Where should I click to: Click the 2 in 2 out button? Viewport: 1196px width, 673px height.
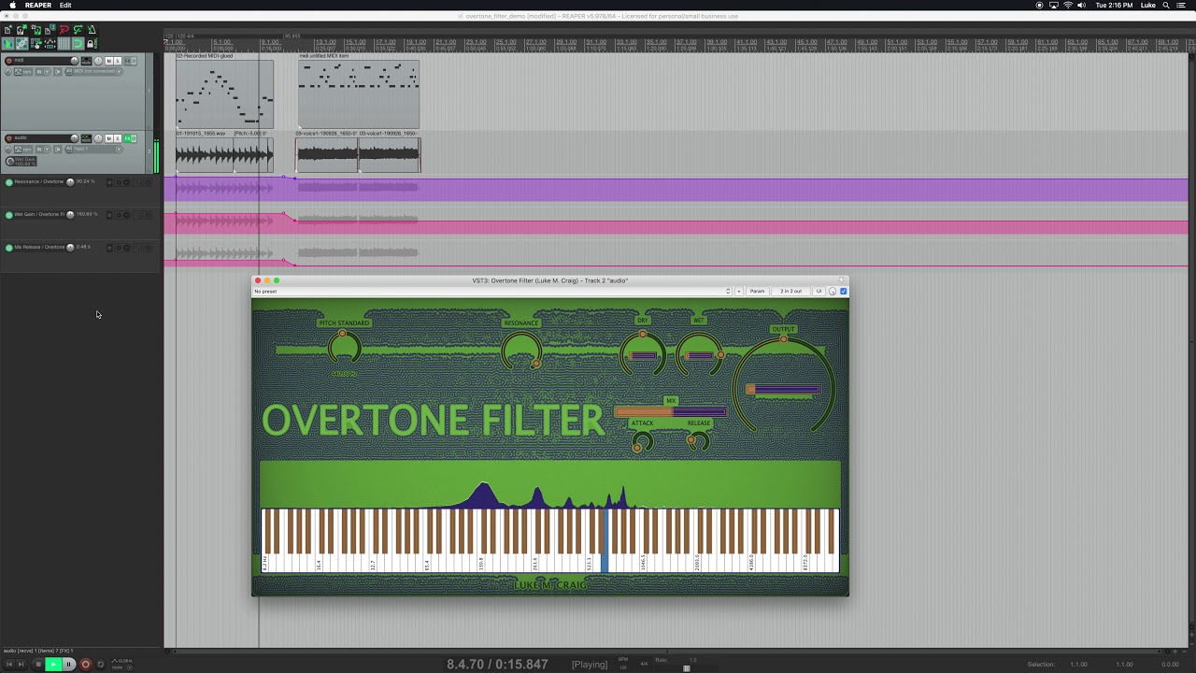790,291
